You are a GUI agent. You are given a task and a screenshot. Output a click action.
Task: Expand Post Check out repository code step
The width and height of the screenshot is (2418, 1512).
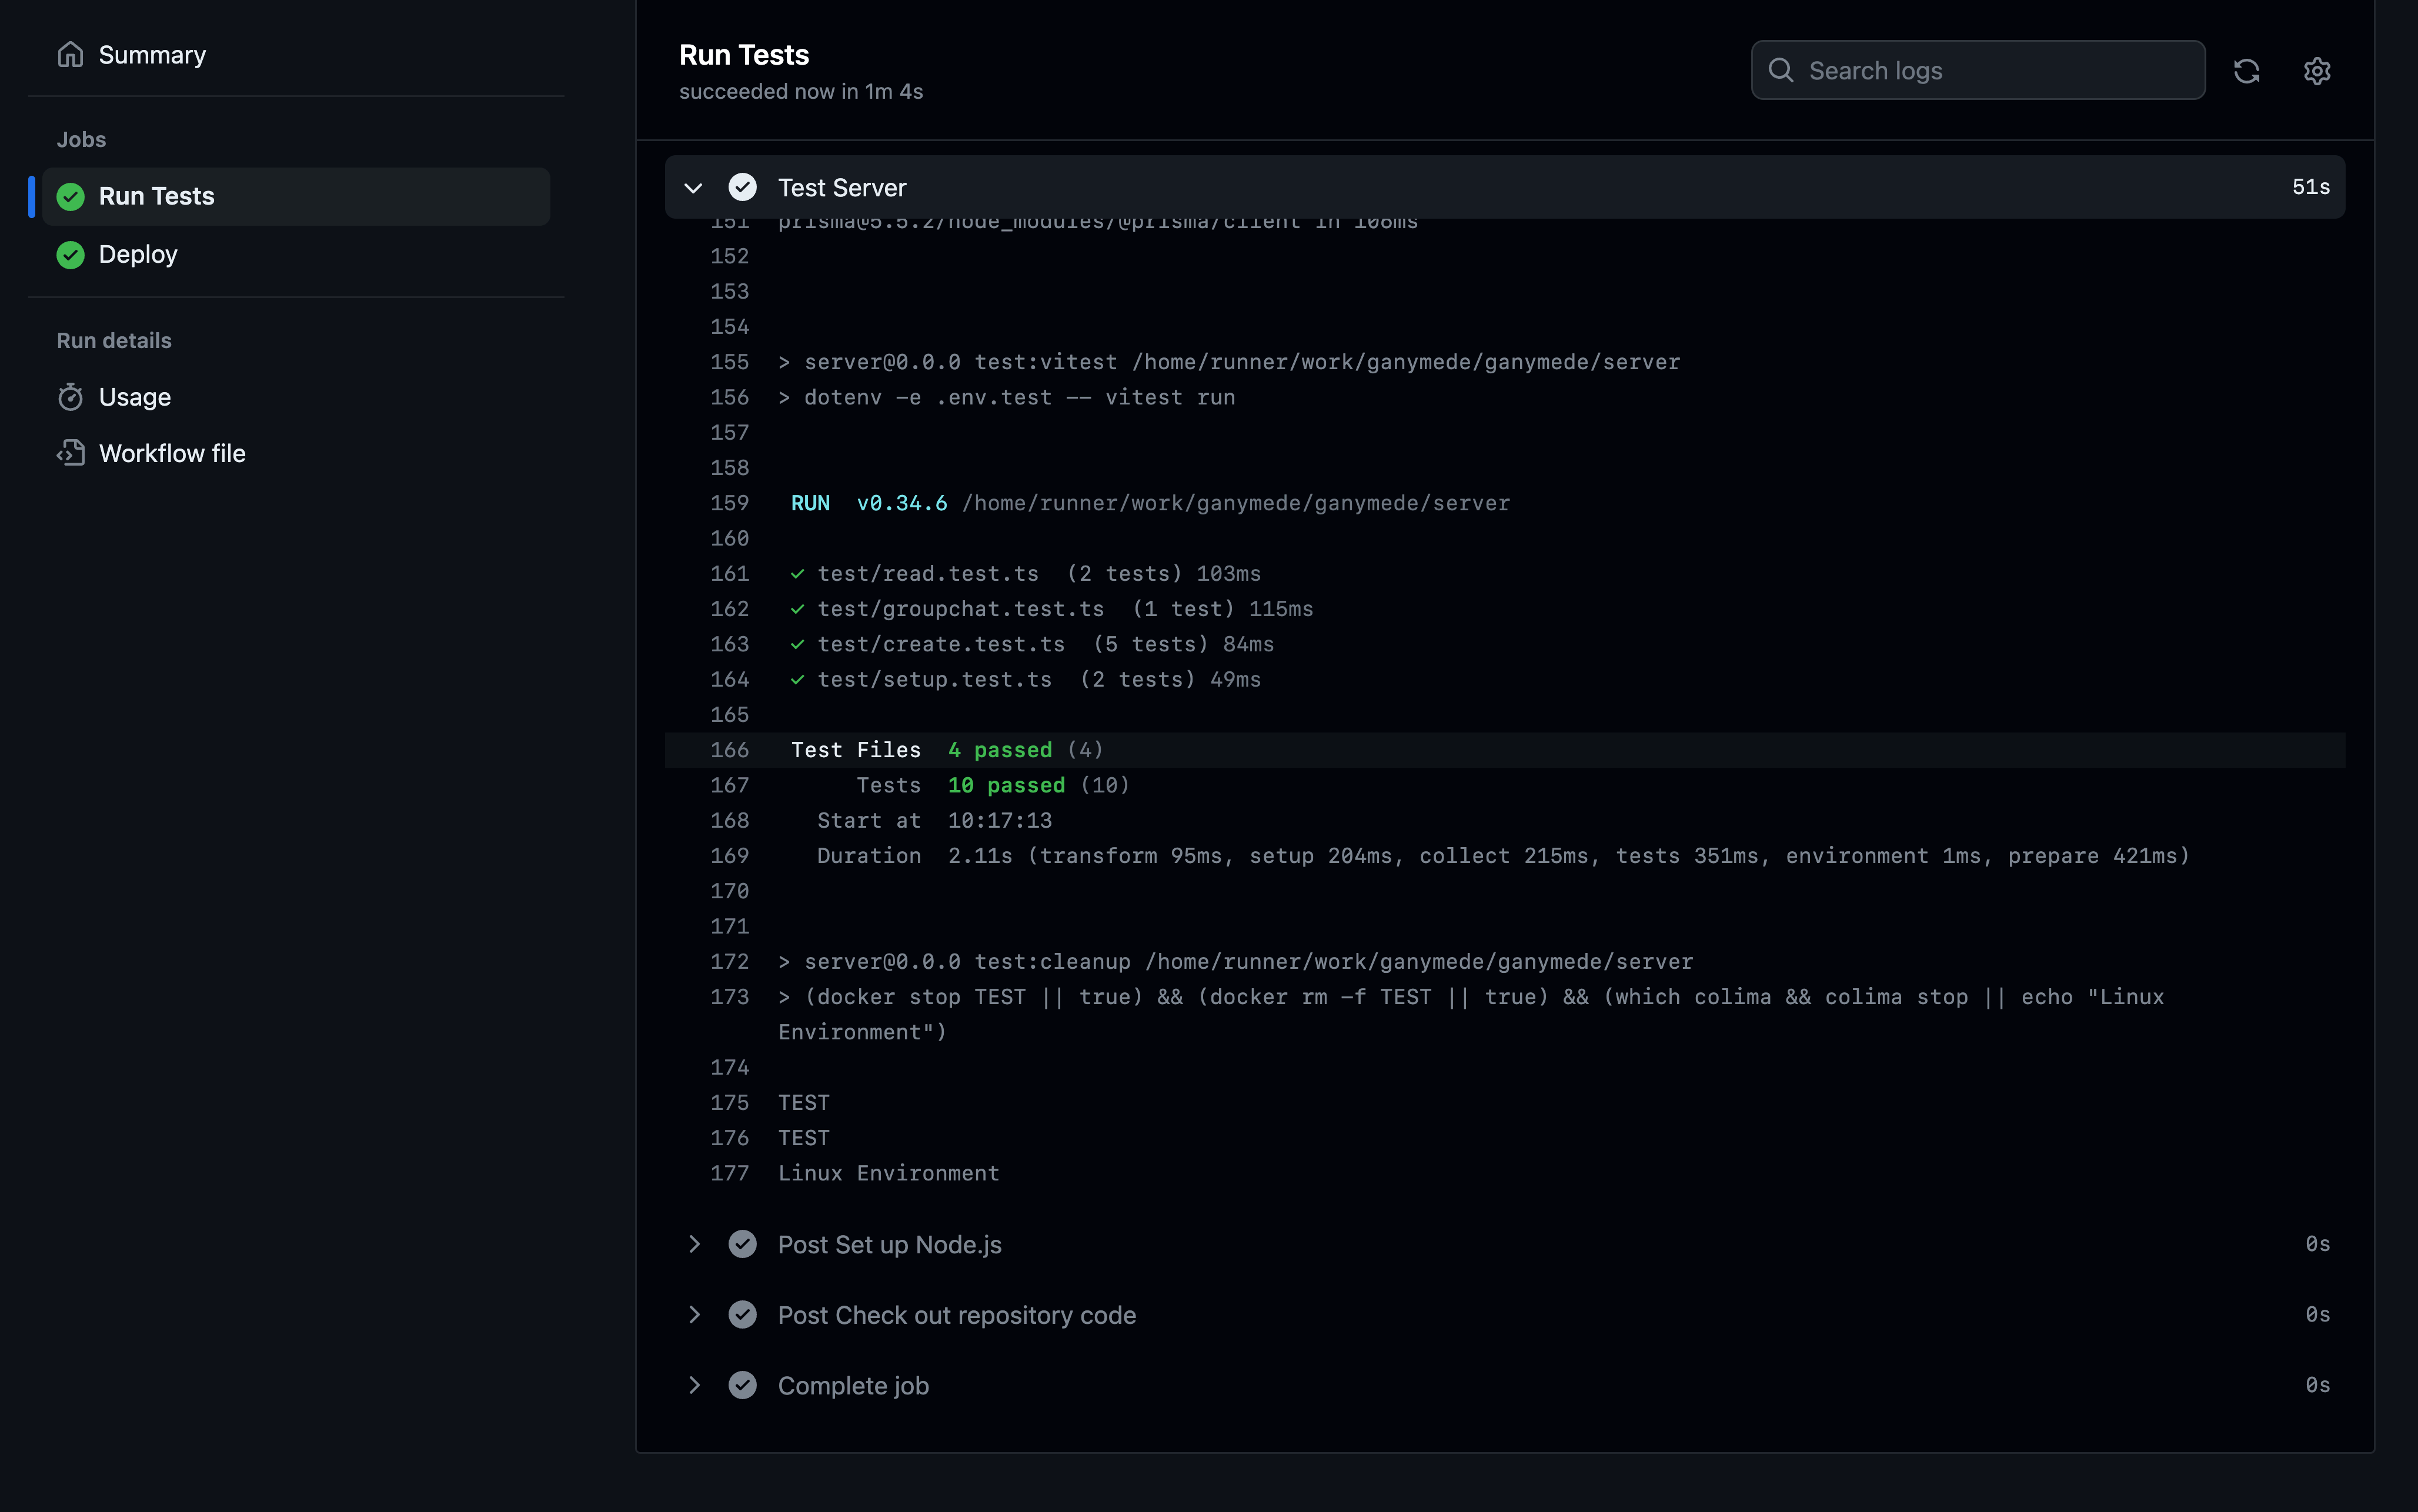[693, 1315]
